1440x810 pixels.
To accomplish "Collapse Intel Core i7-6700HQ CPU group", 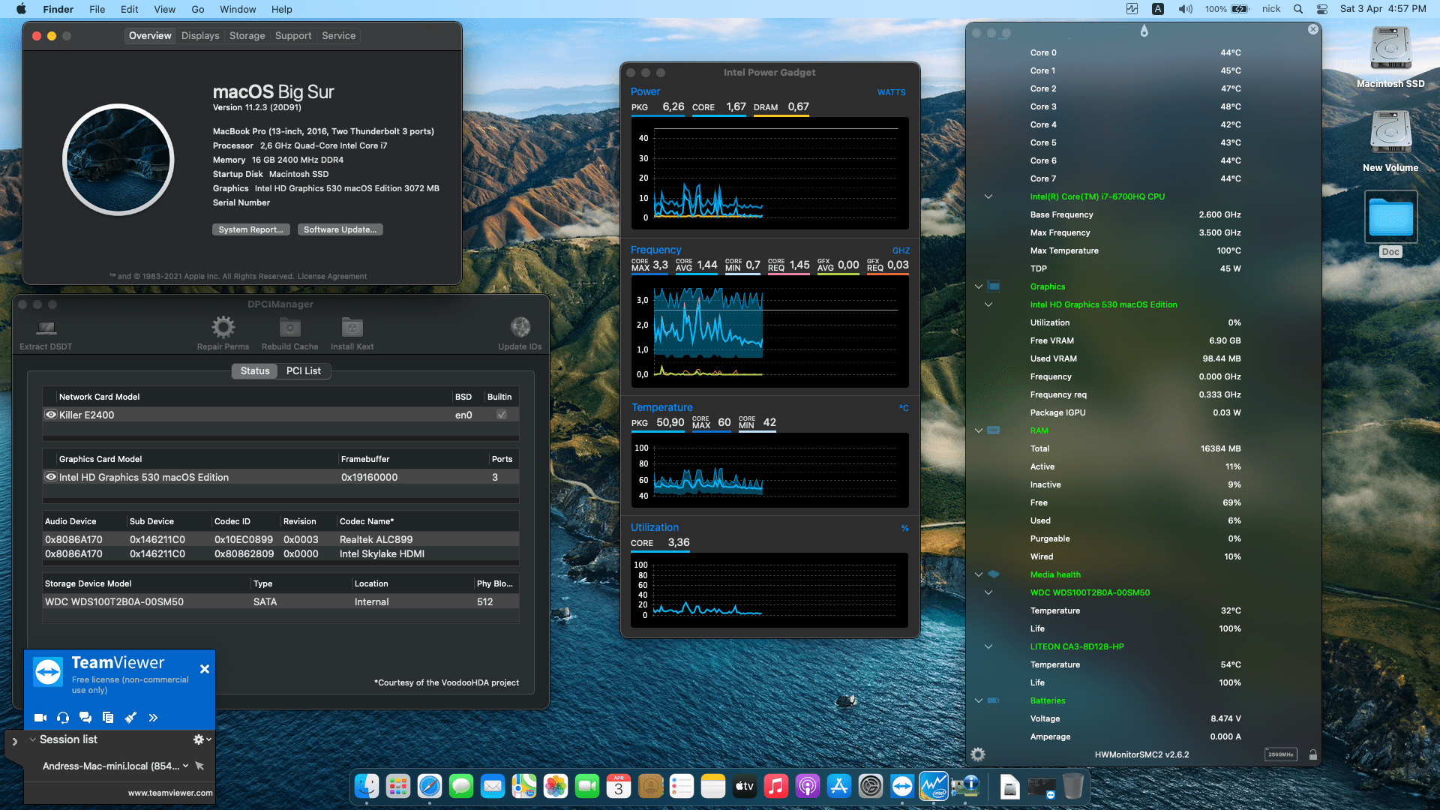I will [988, 196].
